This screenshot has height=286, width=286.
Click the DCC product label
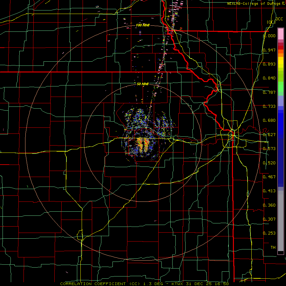pyautogui.click(x=279, y=19)
